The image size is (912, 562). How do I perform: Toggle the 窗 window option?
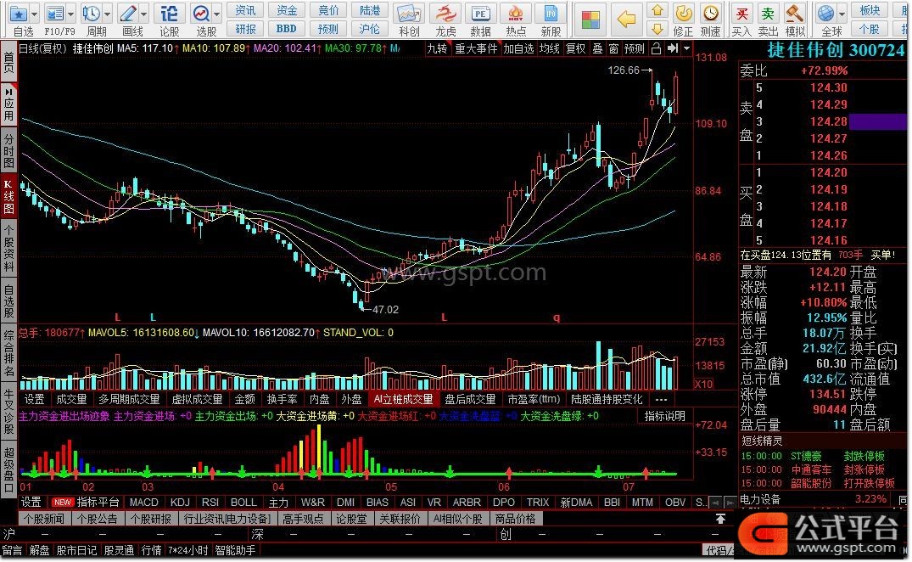[613, 49]
